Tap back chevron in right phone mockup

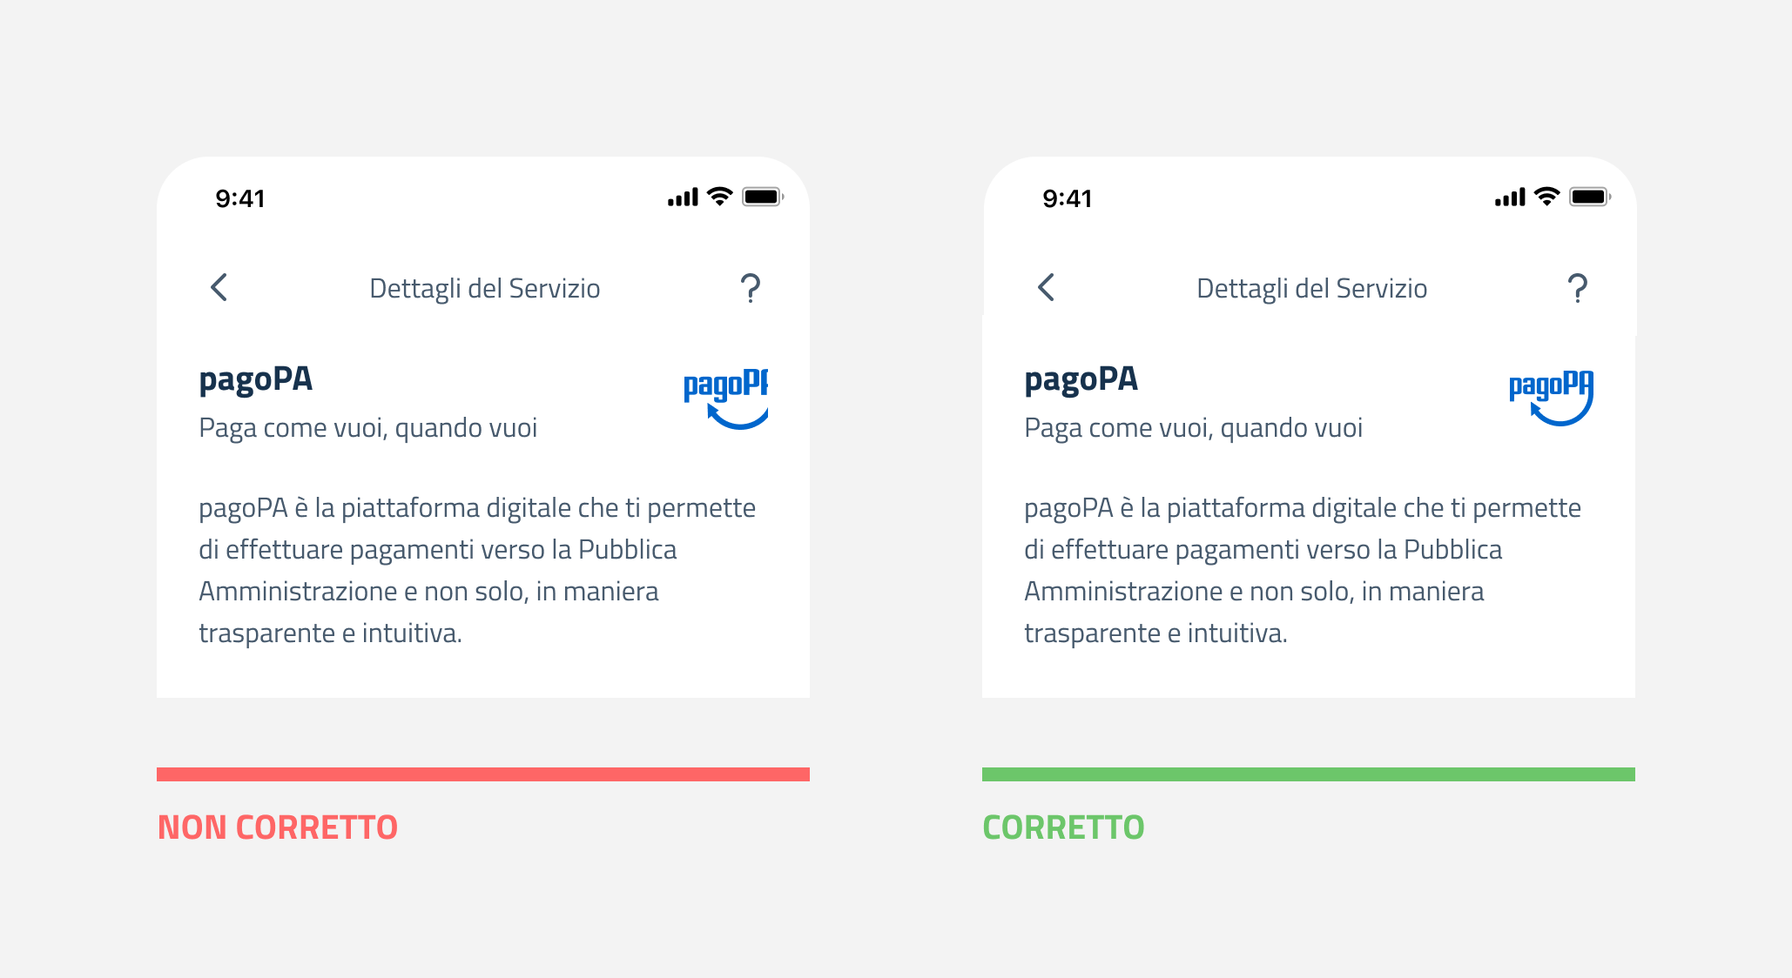pos(1047,287)
